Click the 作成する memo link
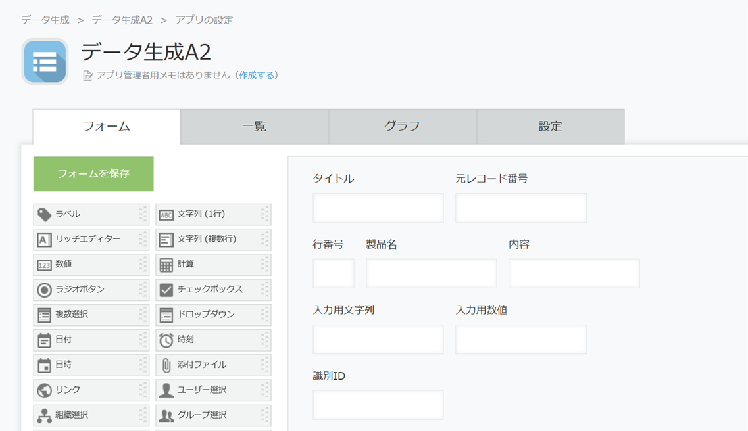 click(x=257, y=76)
